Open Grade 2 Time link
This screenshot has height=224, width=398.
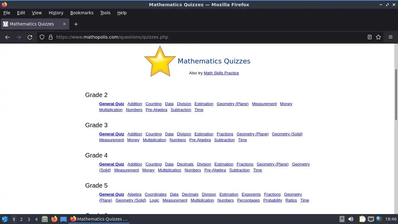point(199,110)
